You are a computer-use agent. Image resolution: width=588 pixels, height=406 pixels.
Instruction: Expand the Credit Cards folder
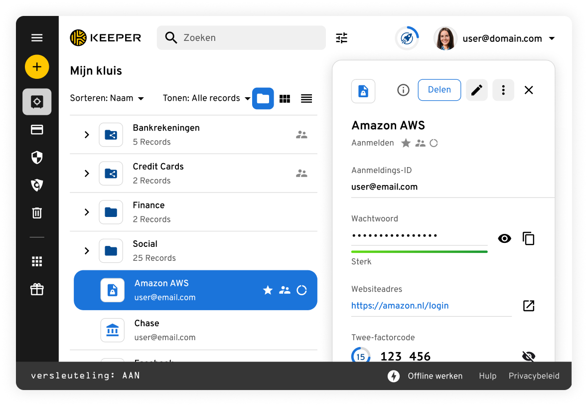pos(87,174)
